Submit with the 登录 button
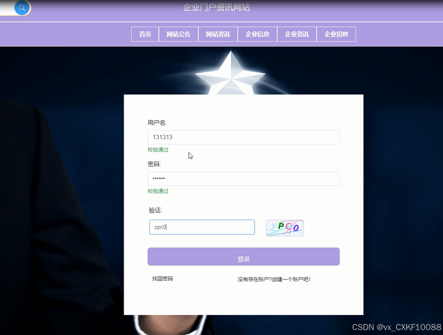Screen dimensions: 443x335 point(244,257)
